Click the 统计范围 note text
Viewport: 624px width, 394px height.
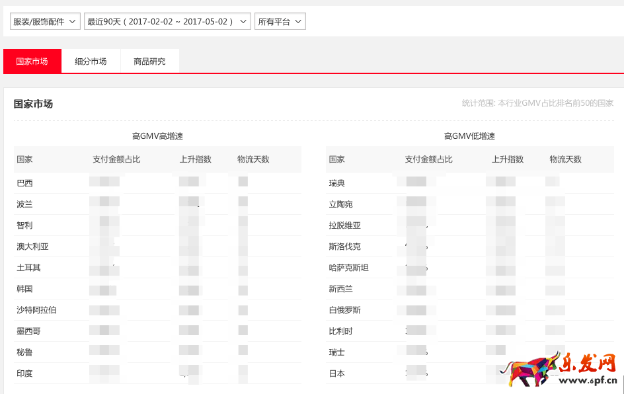537,103
